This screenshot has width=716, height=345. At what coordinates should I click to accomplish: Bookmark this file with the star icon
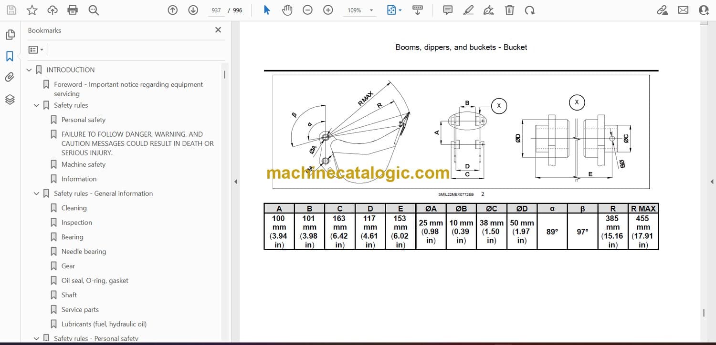pyautogui.click(x=32, y=10)
